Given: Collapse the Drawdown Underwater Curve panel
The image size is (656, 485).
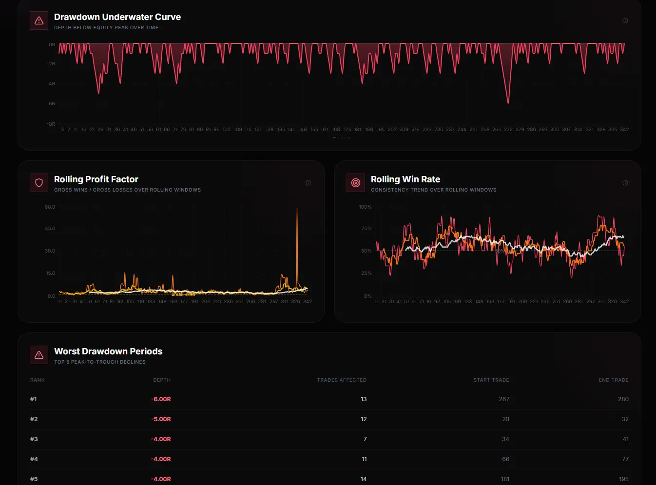Looking at the screenshot, I should pyautogui.click(x=117, y=17).
